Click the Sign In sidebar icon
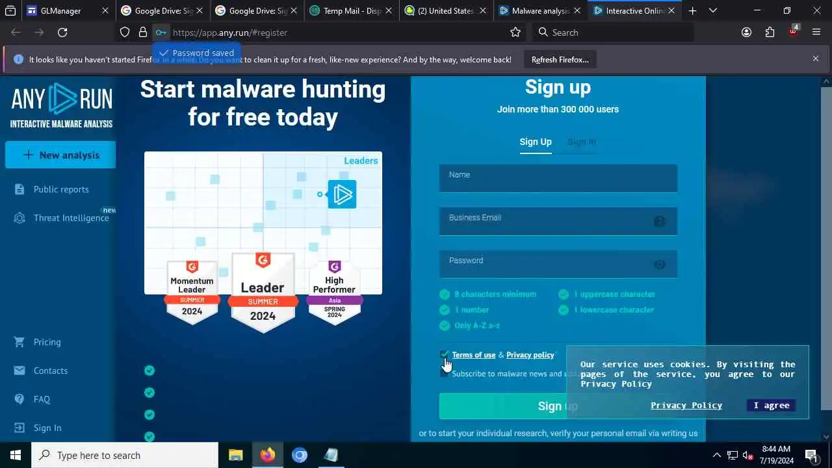832x468 pixels. pyautogui.click(x=19, y=428)
